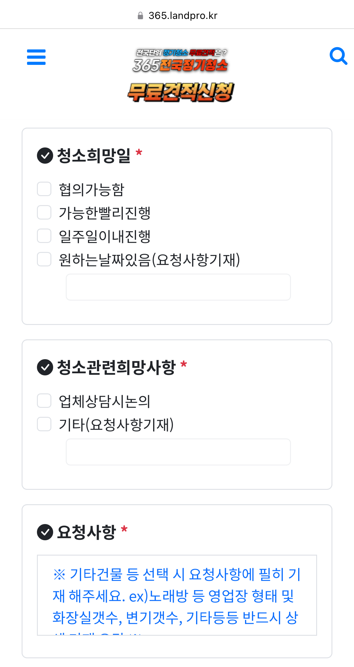Image resolution: width=354 pixels, height=667 pixels.
Task: Click inside the 요청사항 text area
Action: click(177, 595)
